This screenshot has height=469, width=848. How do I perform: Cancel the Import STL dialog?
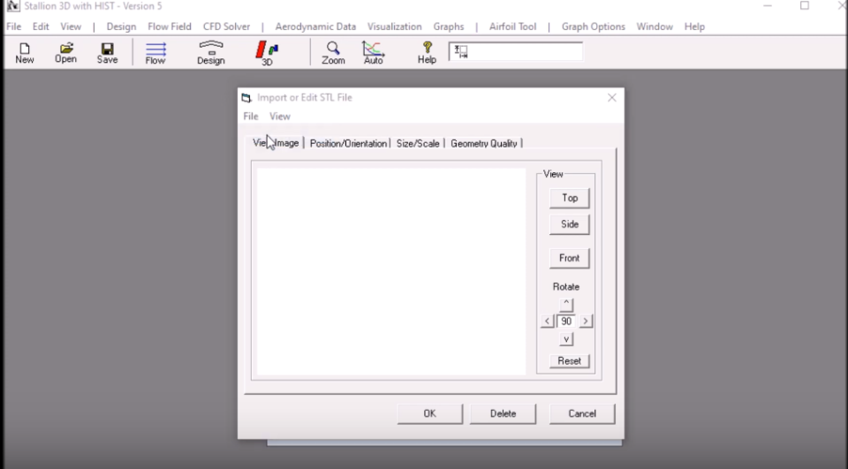coord(582,414)
